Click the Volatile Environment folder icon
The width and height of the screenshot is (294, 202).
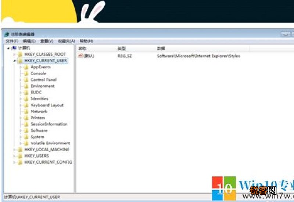26,143
